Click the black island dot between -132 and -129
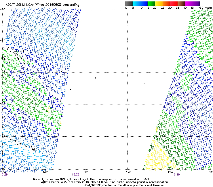 point(71,89)
